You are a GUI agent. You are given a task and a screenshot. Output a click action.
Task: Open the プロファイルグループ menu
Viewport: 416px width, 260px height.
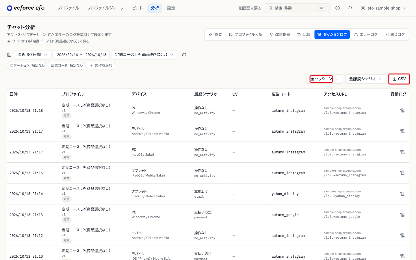click(105, 8)
